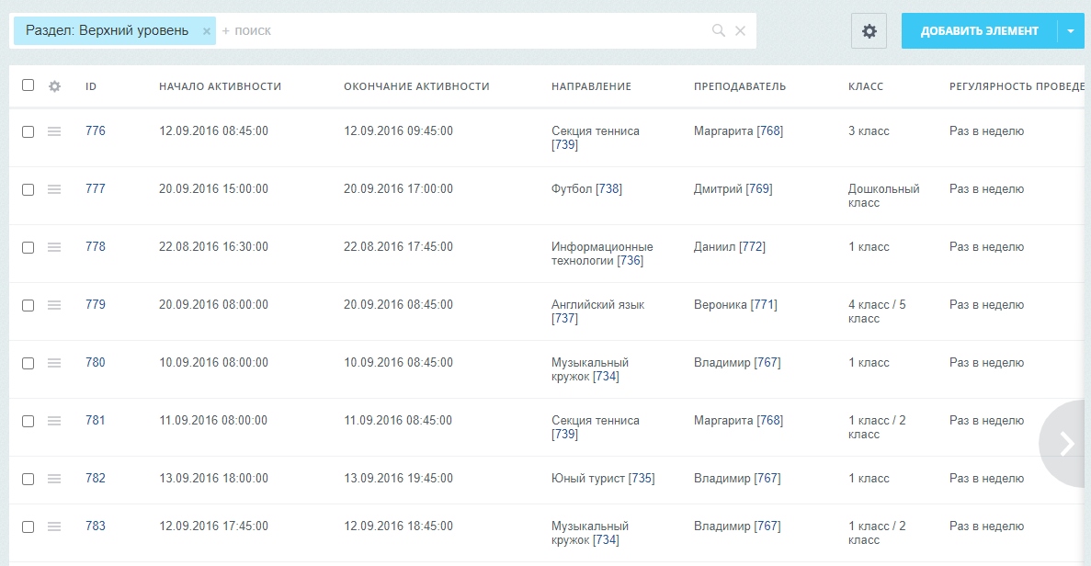Check the checkbox for row 777
Image resolution: width=1091 pixels, height=566 pixels.
coord(28,189)
